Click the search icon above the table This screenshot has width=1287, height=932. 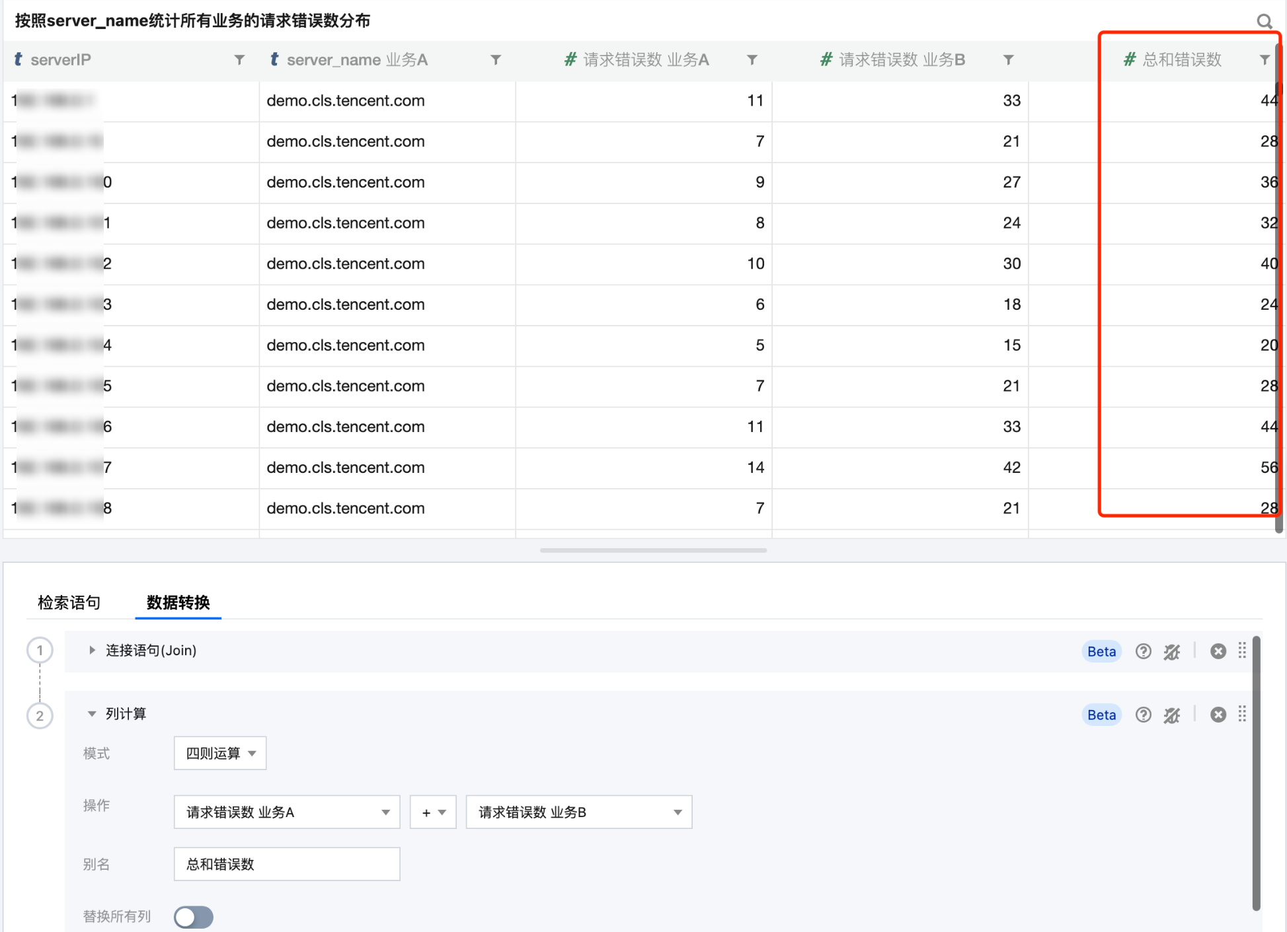[1264, 21]
